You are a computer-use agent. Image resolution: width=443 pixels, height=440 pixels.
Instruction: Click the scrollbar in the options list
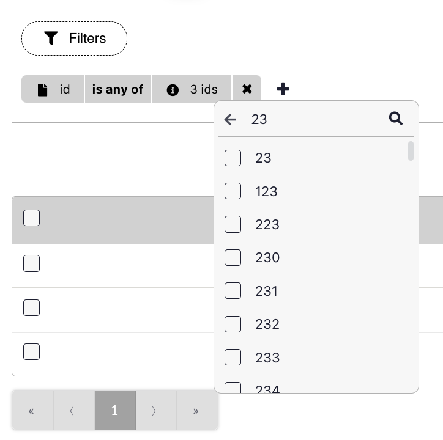pyautogui.click(x=411, y=151)
